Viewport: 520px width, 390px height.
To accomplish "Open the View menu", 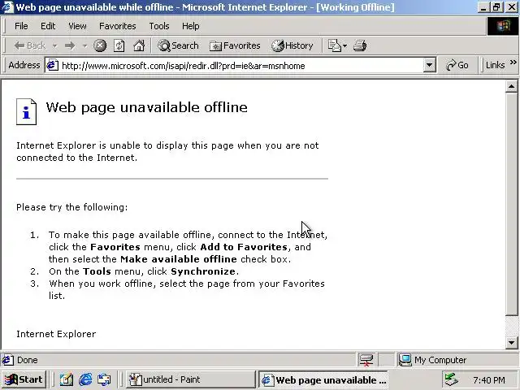I will (x=77, y=26).
